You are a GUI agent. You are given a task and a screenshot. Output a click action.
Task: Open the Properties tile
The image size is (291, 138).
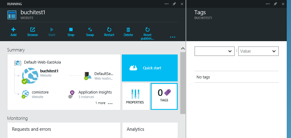point(135,96)
